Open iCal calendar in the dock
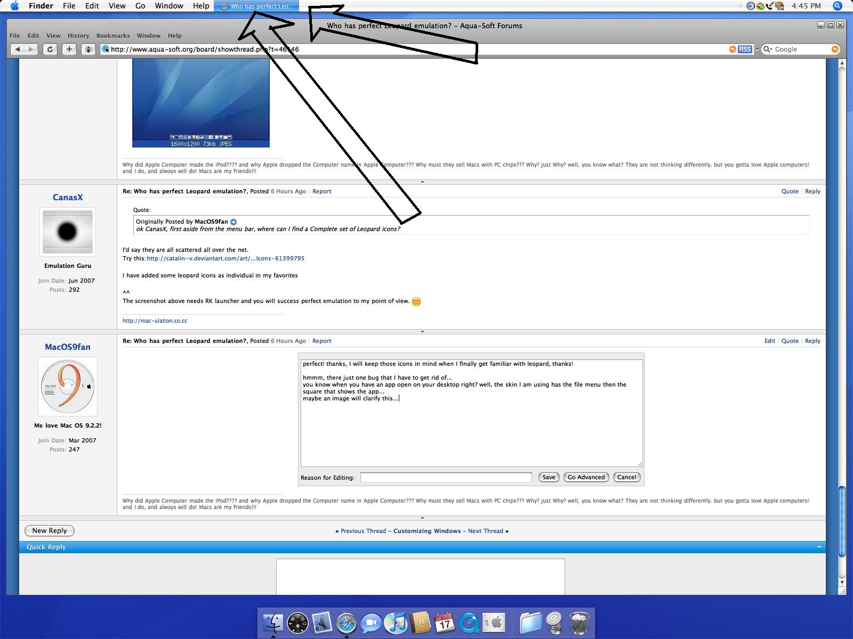This screenshot has height=639, width=853. coord(445,622)
